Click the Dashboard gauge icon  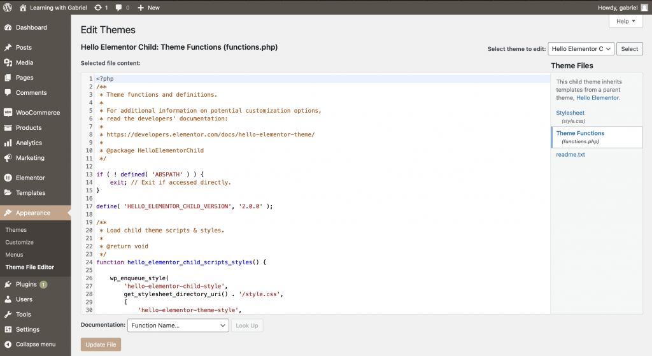click(8, 27)
